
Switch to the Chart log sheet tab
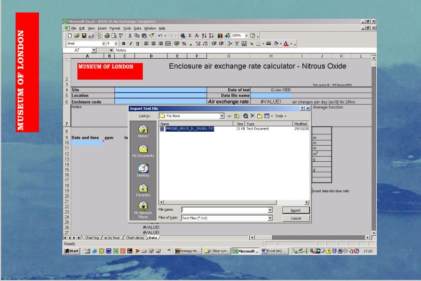pos(92,238)
